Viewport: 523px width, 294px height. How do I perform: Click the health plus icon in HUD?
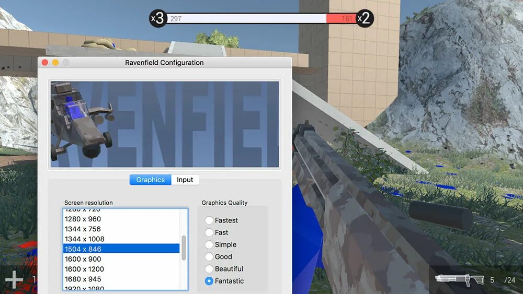pyautogui.click(x=14, y=280)
